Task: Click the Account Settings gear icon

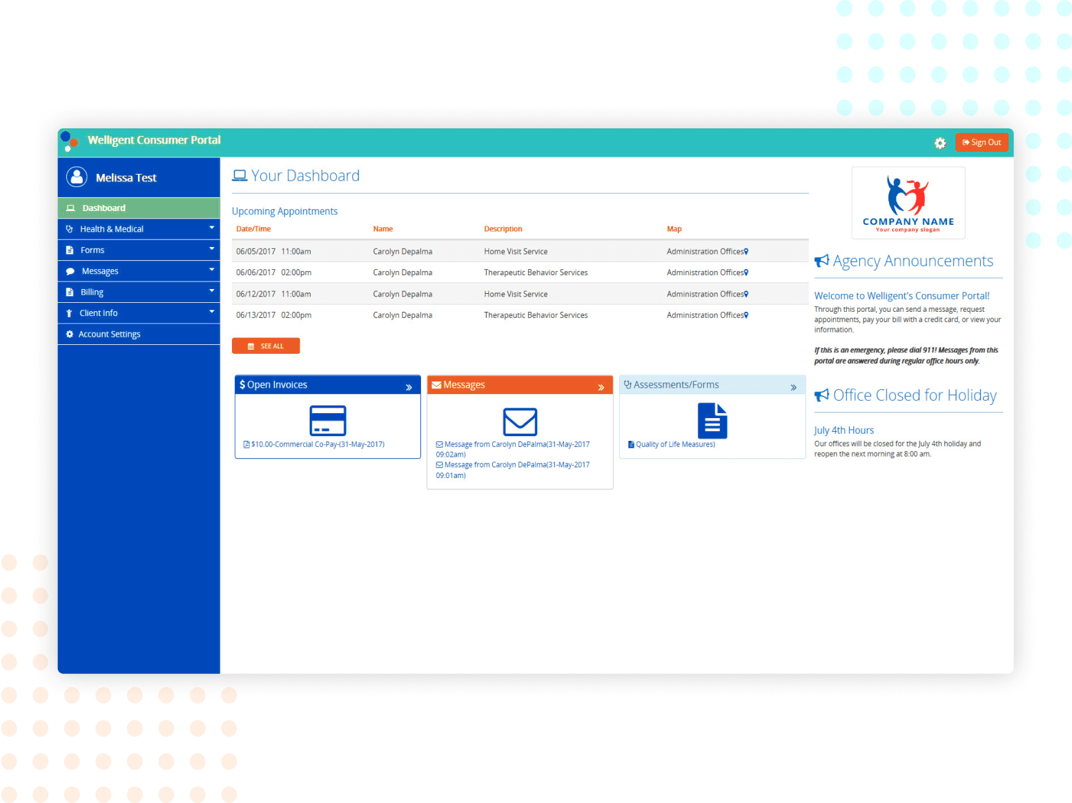Action: [x=69, y=334]
